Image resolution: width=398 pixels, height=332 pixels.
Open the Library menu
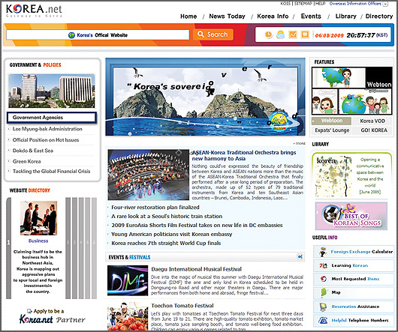tap(345, 16)
